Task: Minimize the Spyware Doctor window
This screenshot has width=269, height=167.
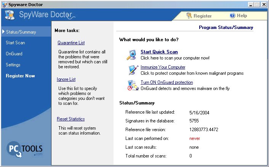Action: click(x=251, y=5)
